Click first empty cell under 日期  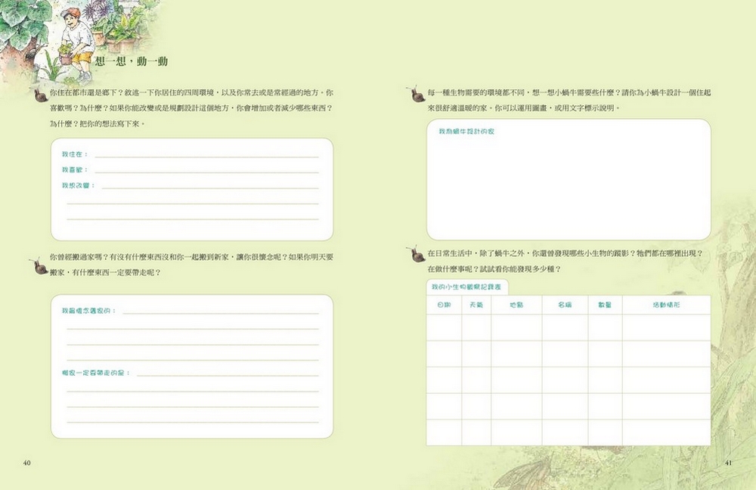(444, 327)
